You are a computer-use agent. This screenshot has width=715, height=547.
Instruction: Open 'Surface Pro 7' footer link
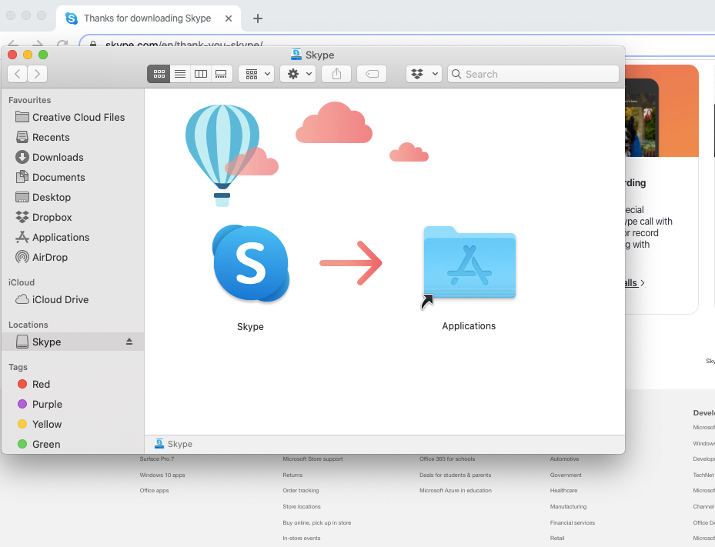click(157, 459)
